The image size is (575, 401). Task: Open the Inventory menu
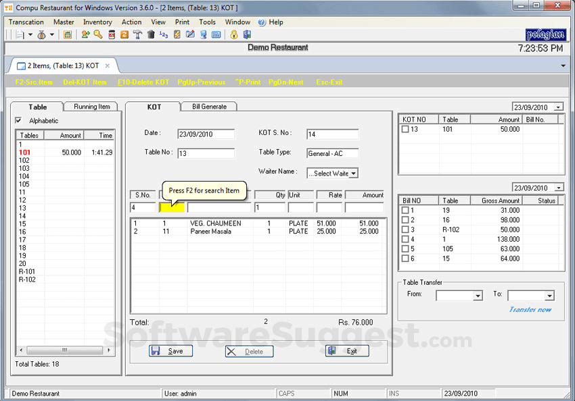(x=97, y=22)
